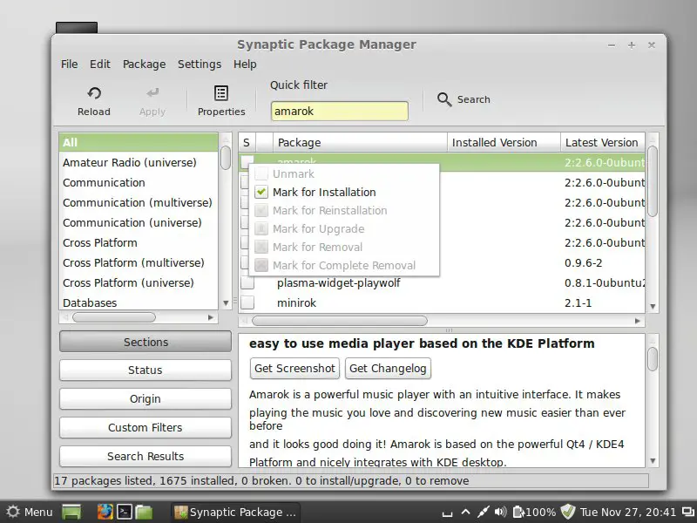The width and height of the screenshot is (697, 523).
Task: Click the network tray icon
Action: [484, 512]
